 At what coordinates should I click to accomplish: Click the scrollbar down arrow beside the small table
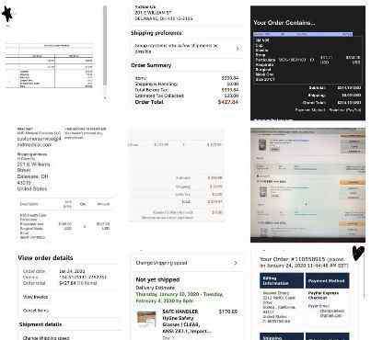coord(105,98)
